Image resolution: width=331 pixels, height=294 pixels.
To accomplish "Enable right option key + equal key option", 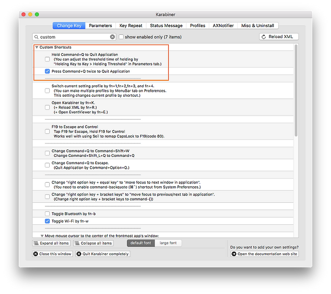I will click(x=47, y=185).
